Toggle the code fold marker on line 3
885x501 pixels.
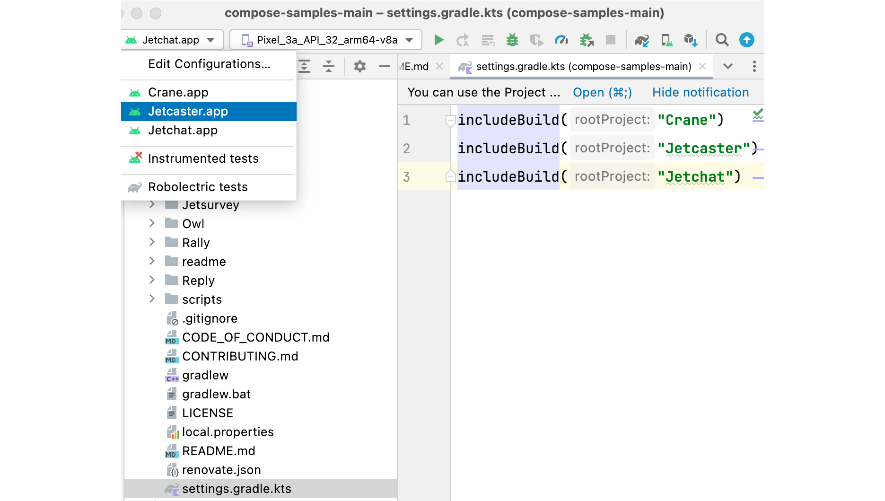coord(450,176)
